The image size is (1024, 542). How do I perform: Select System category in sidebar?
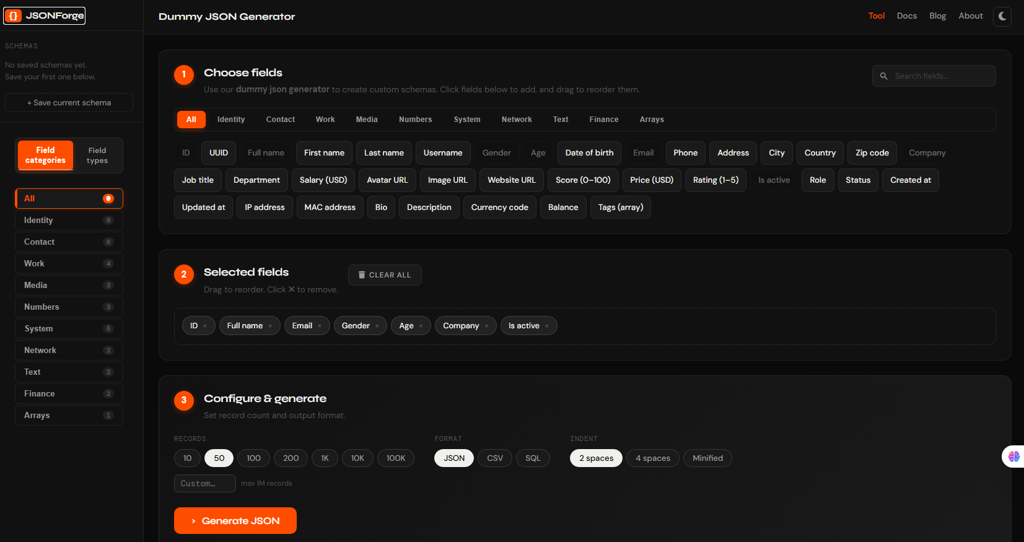pyautogui.click(x=69, y=329)
